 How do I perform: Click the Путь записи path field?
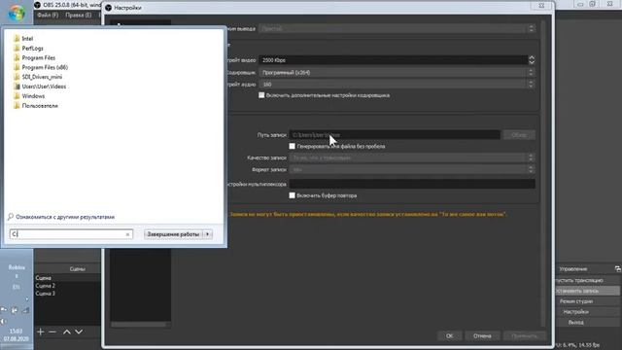pos(395,135)
